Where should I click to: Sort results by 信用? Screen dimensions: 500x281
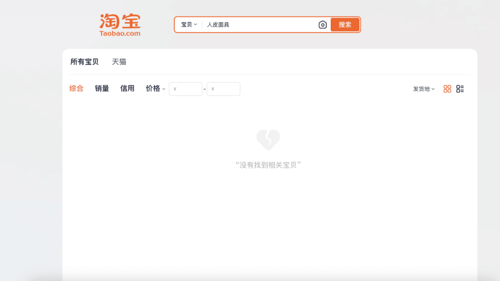tap(127, 89)
